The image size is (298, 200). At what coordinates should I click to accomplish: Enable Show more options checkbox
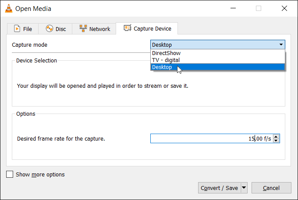(x=10, y=174)
